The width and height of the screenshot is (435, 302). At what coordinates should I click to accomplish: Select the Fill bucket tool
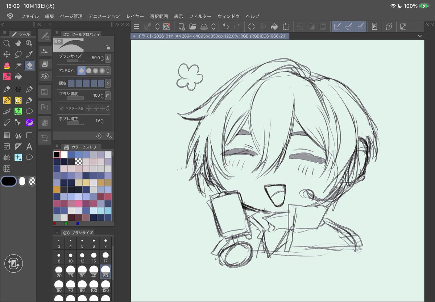pos(18,77)
